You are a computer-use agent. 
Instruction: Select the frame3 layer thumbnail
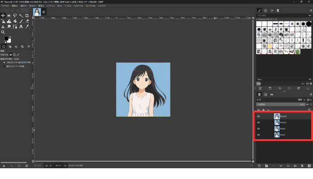(x=277, y=123)
